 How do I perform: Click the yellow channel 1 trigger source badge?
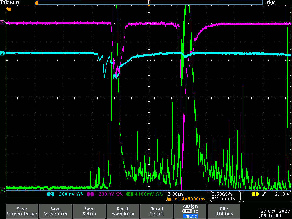point(255,194)
